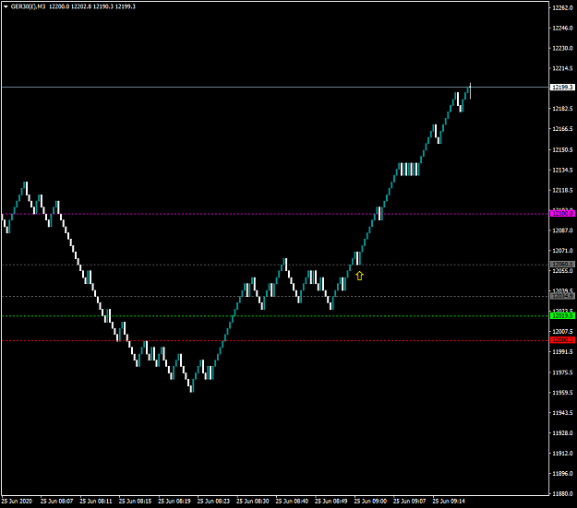Click the 12007.5 price scale value
Screen dimensions: 577x508
tap(562, 332)
